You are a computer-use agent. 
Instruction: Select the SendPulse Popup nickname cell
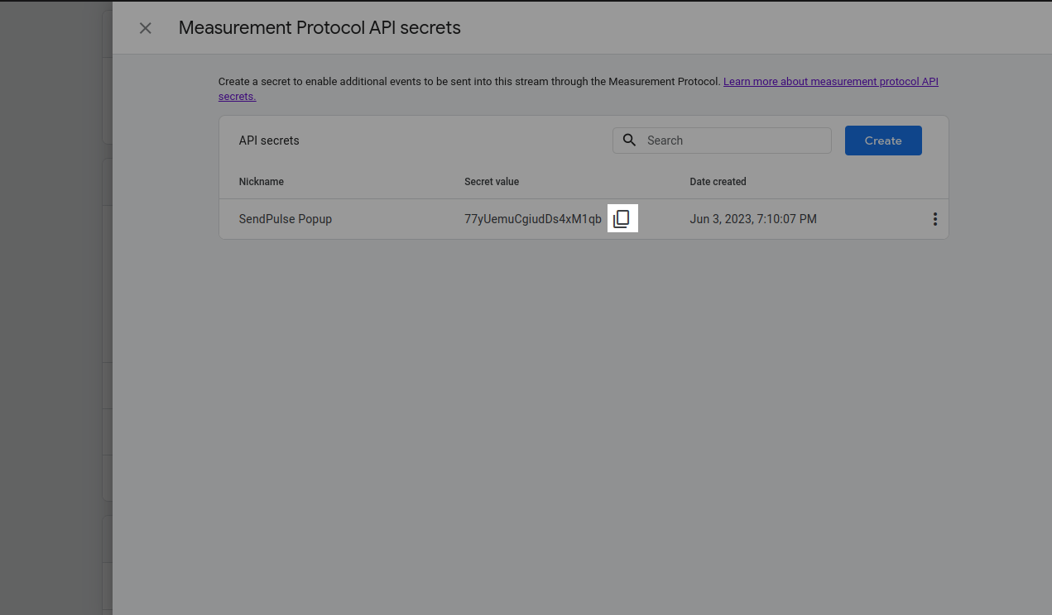coord(286,219)
